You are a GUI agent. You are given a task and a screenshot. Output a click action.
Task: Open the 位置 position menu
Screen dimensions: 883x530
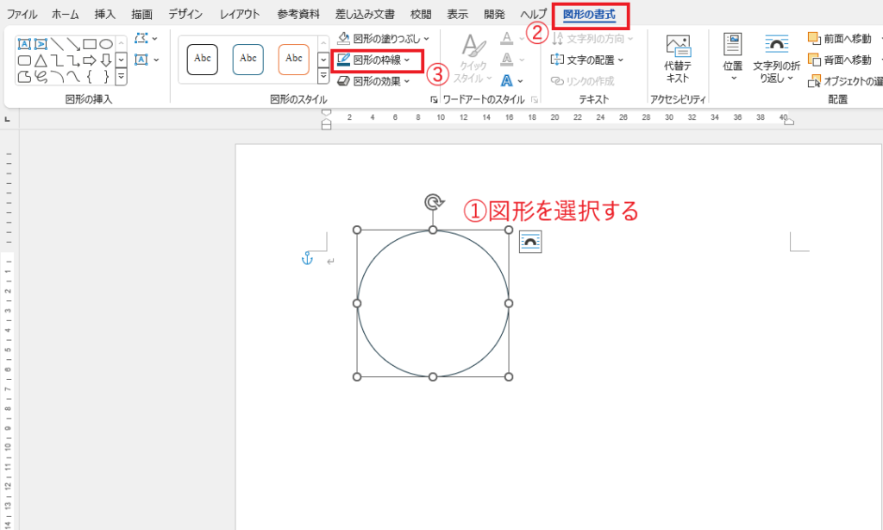click(733, 58)
